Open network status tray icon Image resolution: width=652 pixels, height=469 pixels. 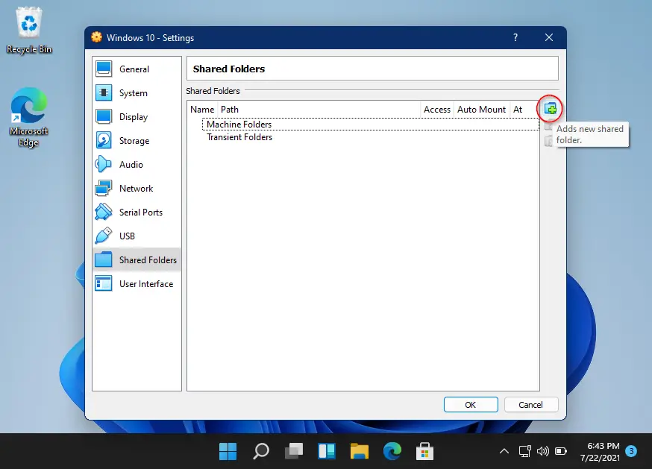click(x=524, y=451)
